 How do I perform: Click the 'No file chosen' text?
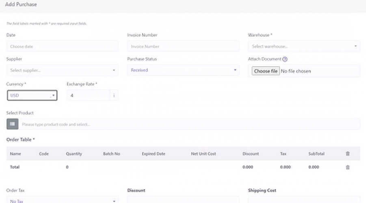click(296, 71)
